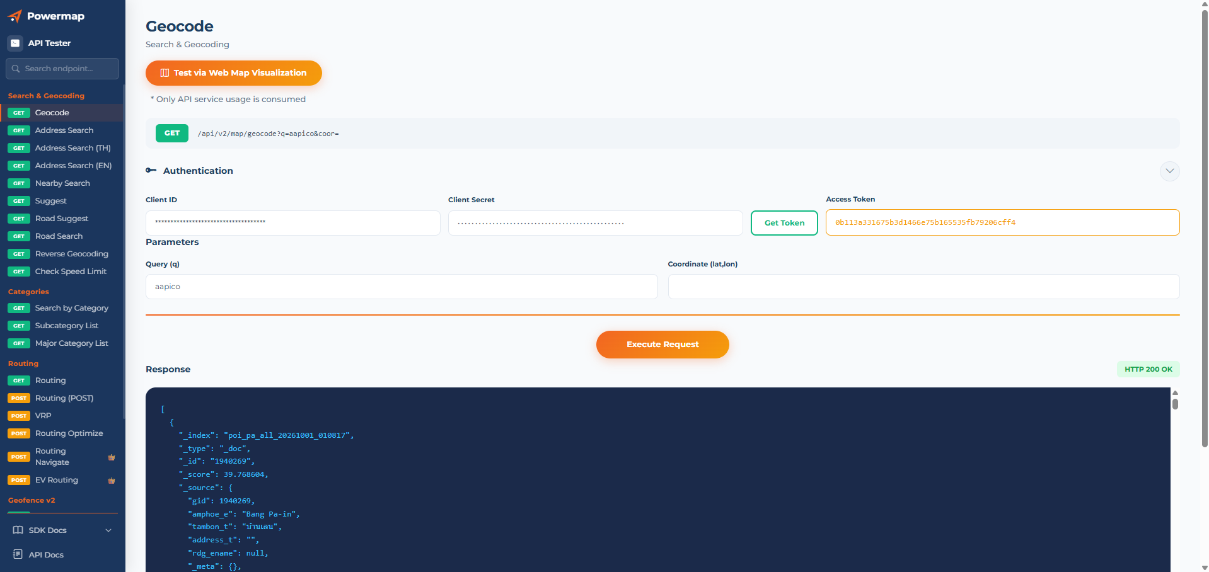This screenshot has width=1209, height=572.
Task: Click the page vertical scrollbar
Action: pos(1205,229)
